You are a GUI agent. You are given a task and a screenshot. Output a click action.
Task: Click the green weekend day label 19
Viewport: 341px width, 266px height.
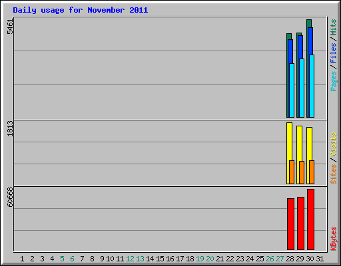[x=200, y=259]
